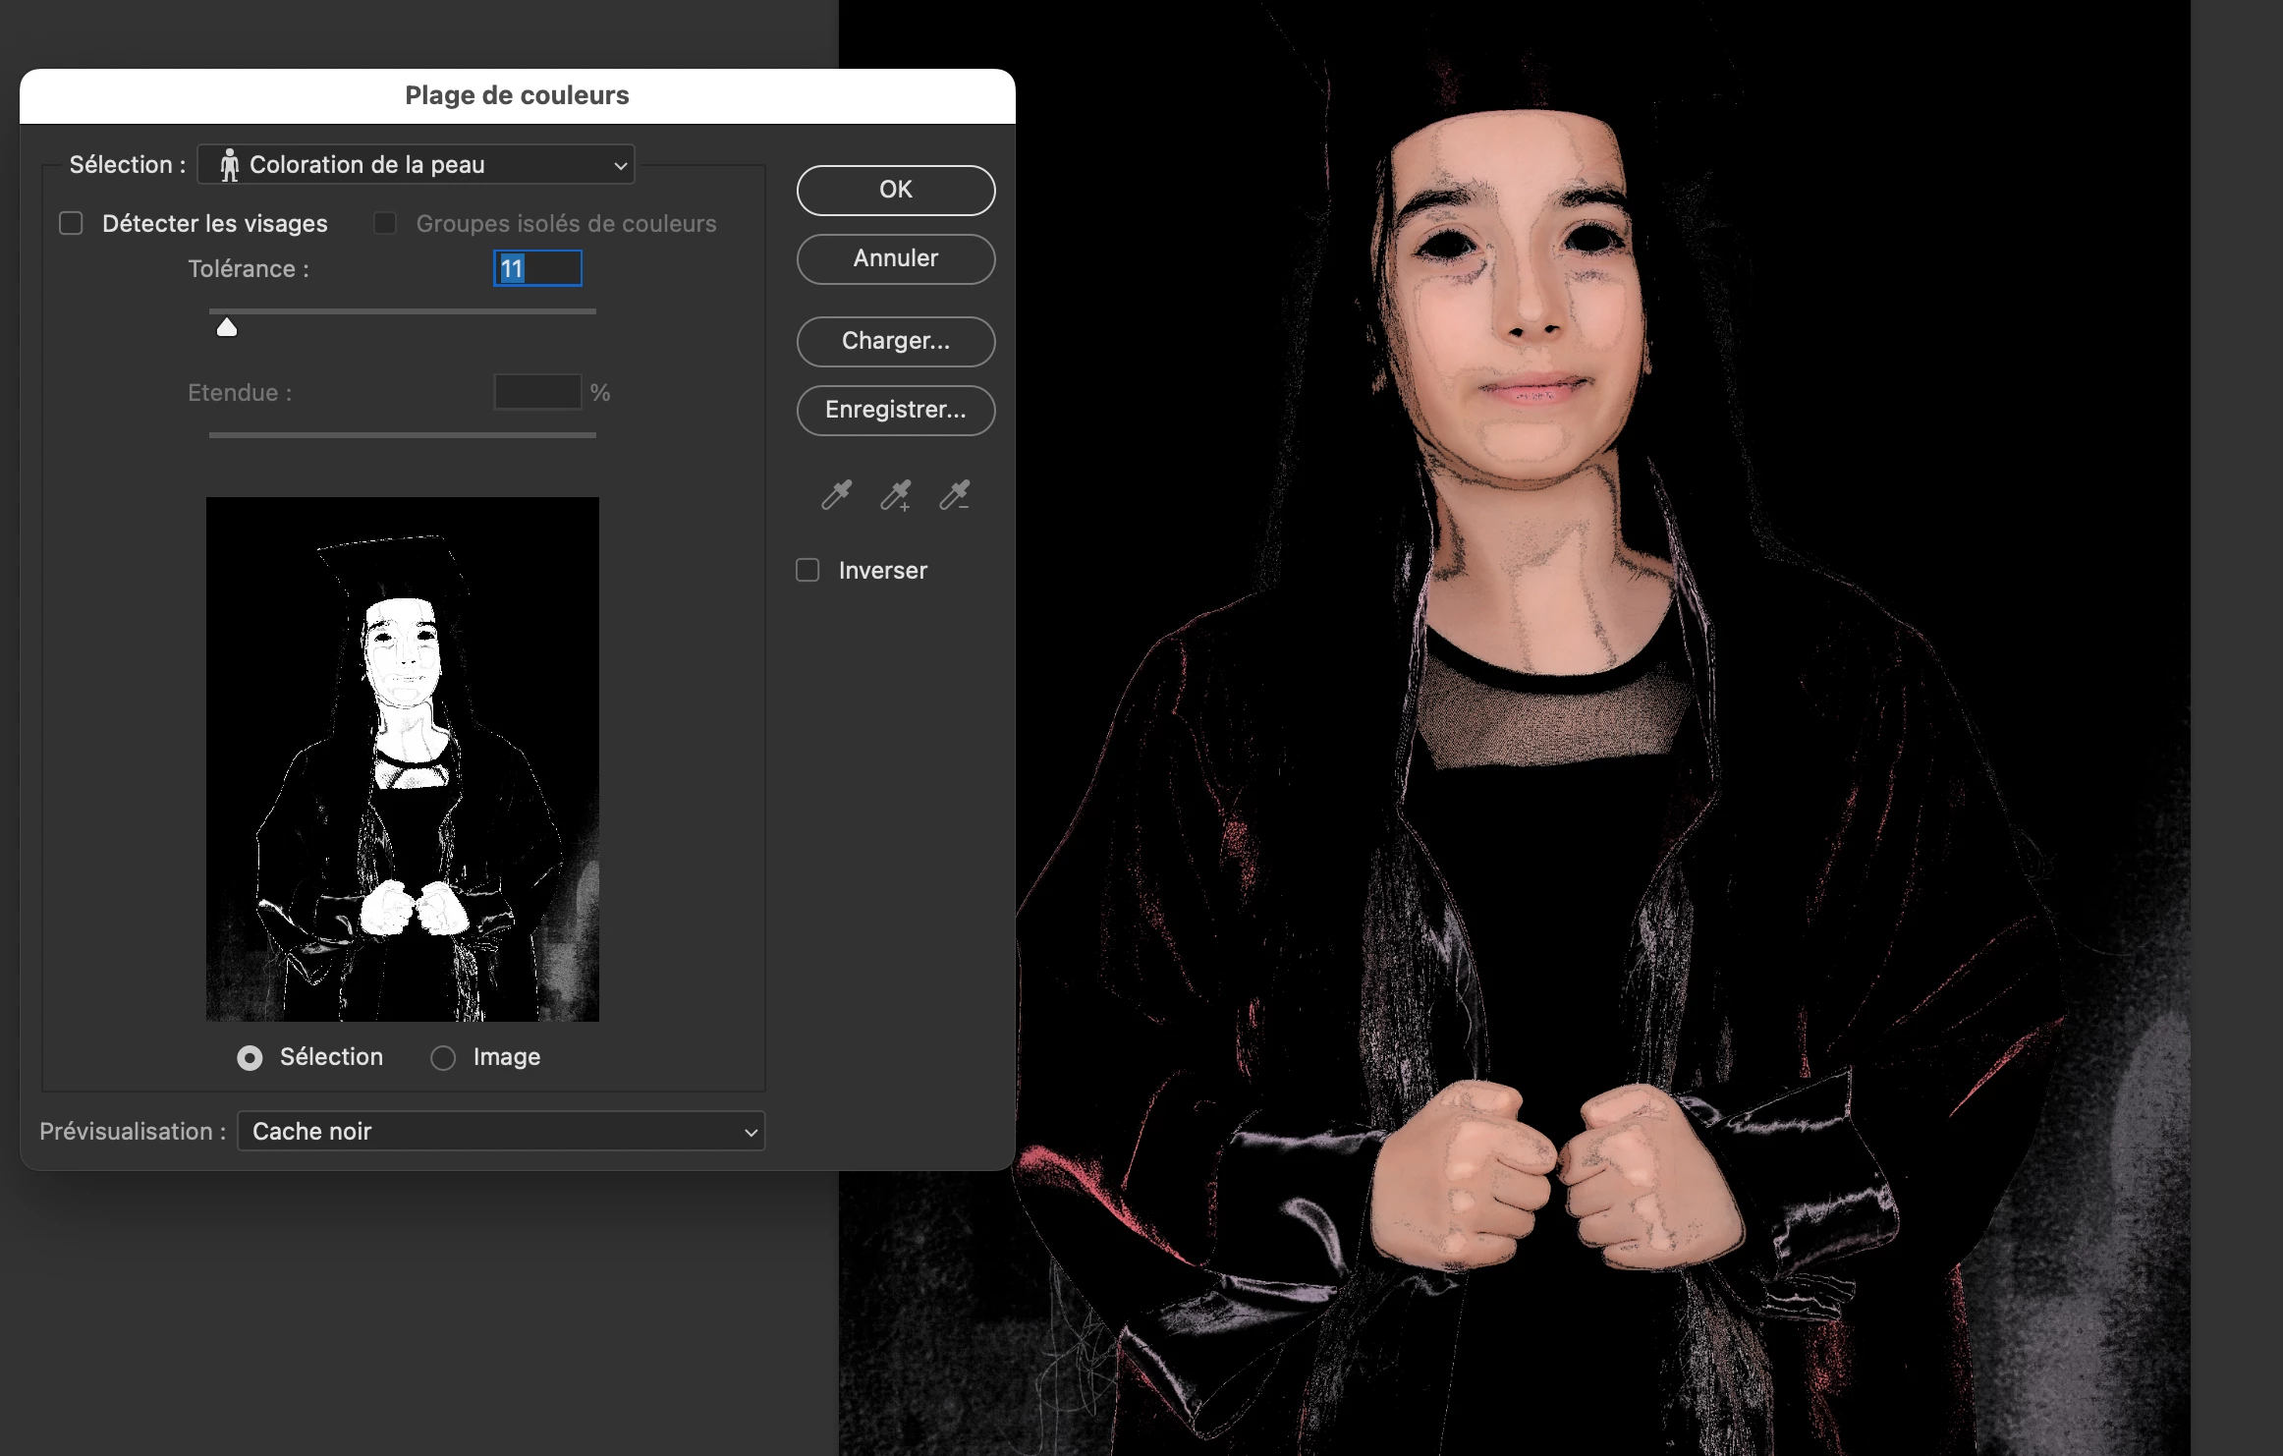Click chevron of Coloration de la peau
Viewport: 2283px width, 1456px height.
click(620, 166)
